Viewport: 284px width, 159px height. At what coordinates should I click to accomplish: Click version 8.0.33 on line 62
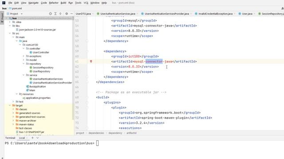[134, 67]
